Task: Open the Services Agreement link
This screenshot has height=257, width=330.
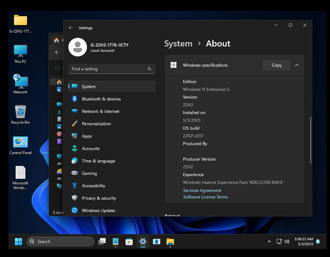Action: coord(202,191)
